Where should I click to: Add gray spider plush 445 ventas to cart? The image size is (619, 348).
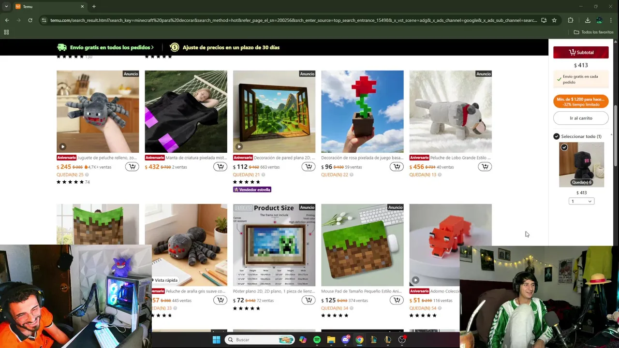[x=220, y=300]
